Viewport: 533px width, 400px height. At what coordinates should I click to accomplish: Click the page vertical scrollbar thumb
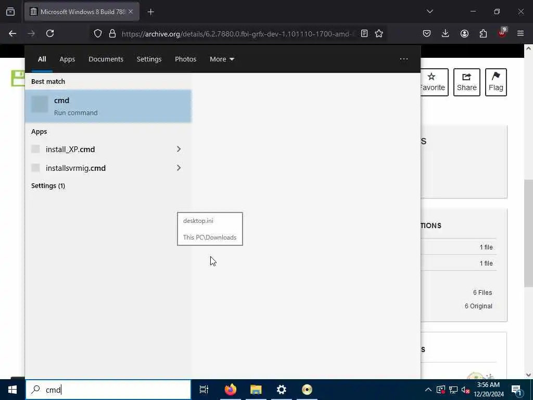click(528, 233)
